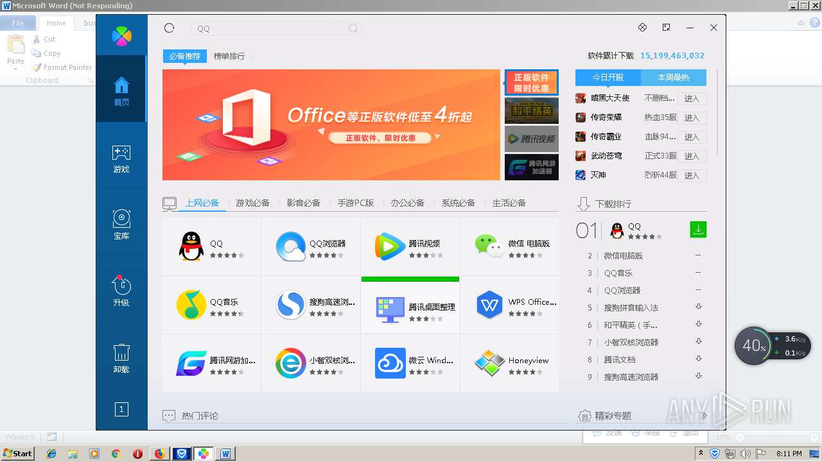This screenshot has width=822, height=462.
Task: Click the Windows Start button
Action: pyautogui.click(x=18, y=453)
